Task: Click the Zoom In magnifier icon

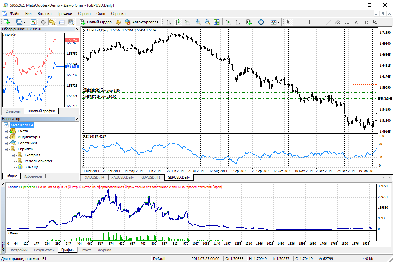Action: click(x=198, y=22)
